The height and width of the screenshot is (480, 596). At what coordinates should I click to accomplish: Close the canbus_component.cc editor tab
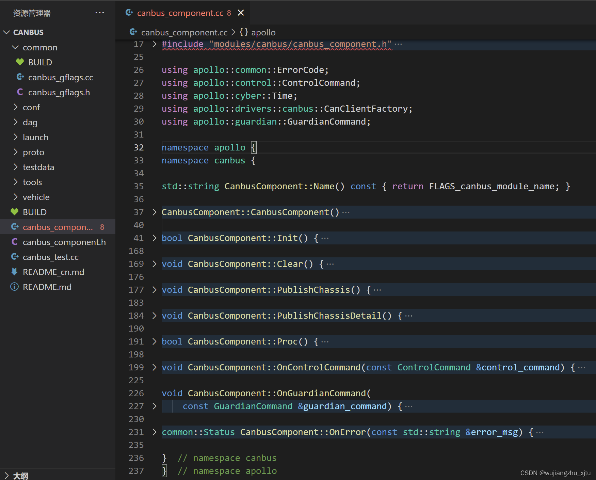coord(241,13)
